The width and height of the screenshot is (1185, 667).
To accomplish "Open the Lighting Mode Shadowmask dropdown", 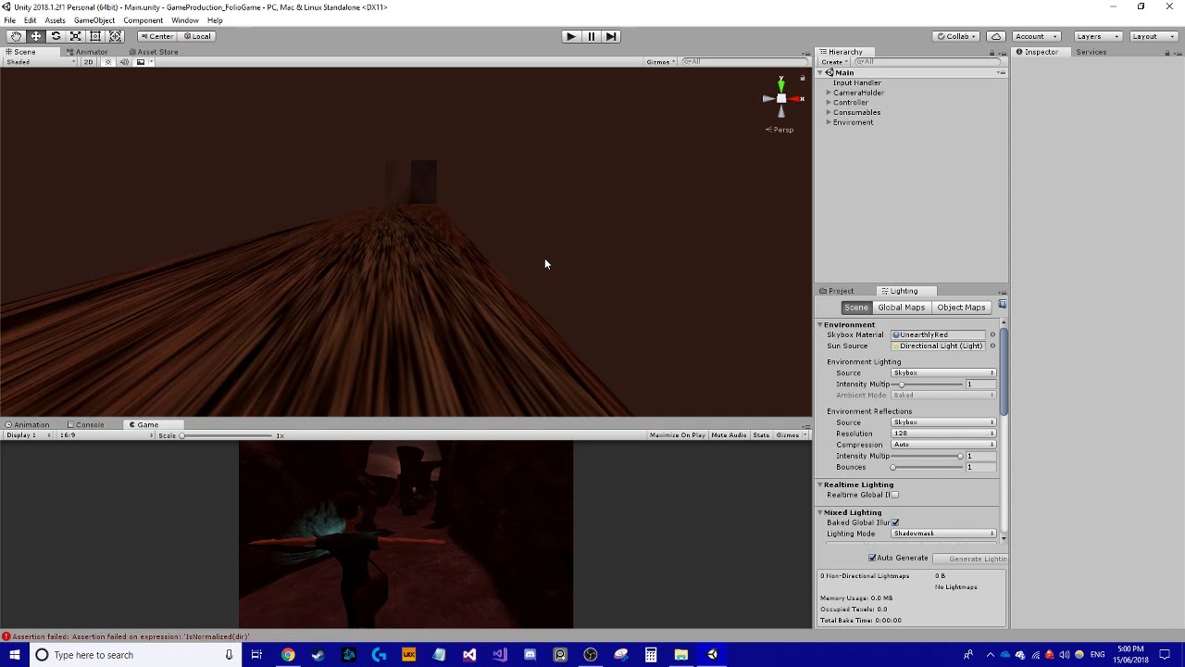I will (x=943, y=534).
